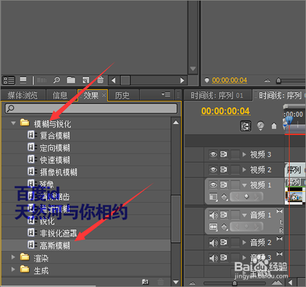Image resolution: width=306 pixels, height=287 pixels.
Task: Switch project panel to icon view
Action: click(x=23, y=80)
